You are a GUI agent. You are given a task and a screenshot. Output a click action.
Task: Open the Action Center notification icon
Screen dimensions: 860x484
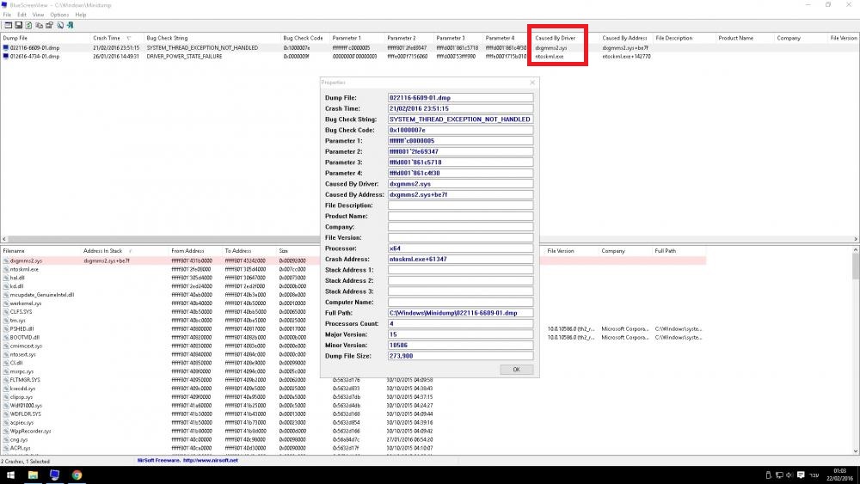click(801, 475)
